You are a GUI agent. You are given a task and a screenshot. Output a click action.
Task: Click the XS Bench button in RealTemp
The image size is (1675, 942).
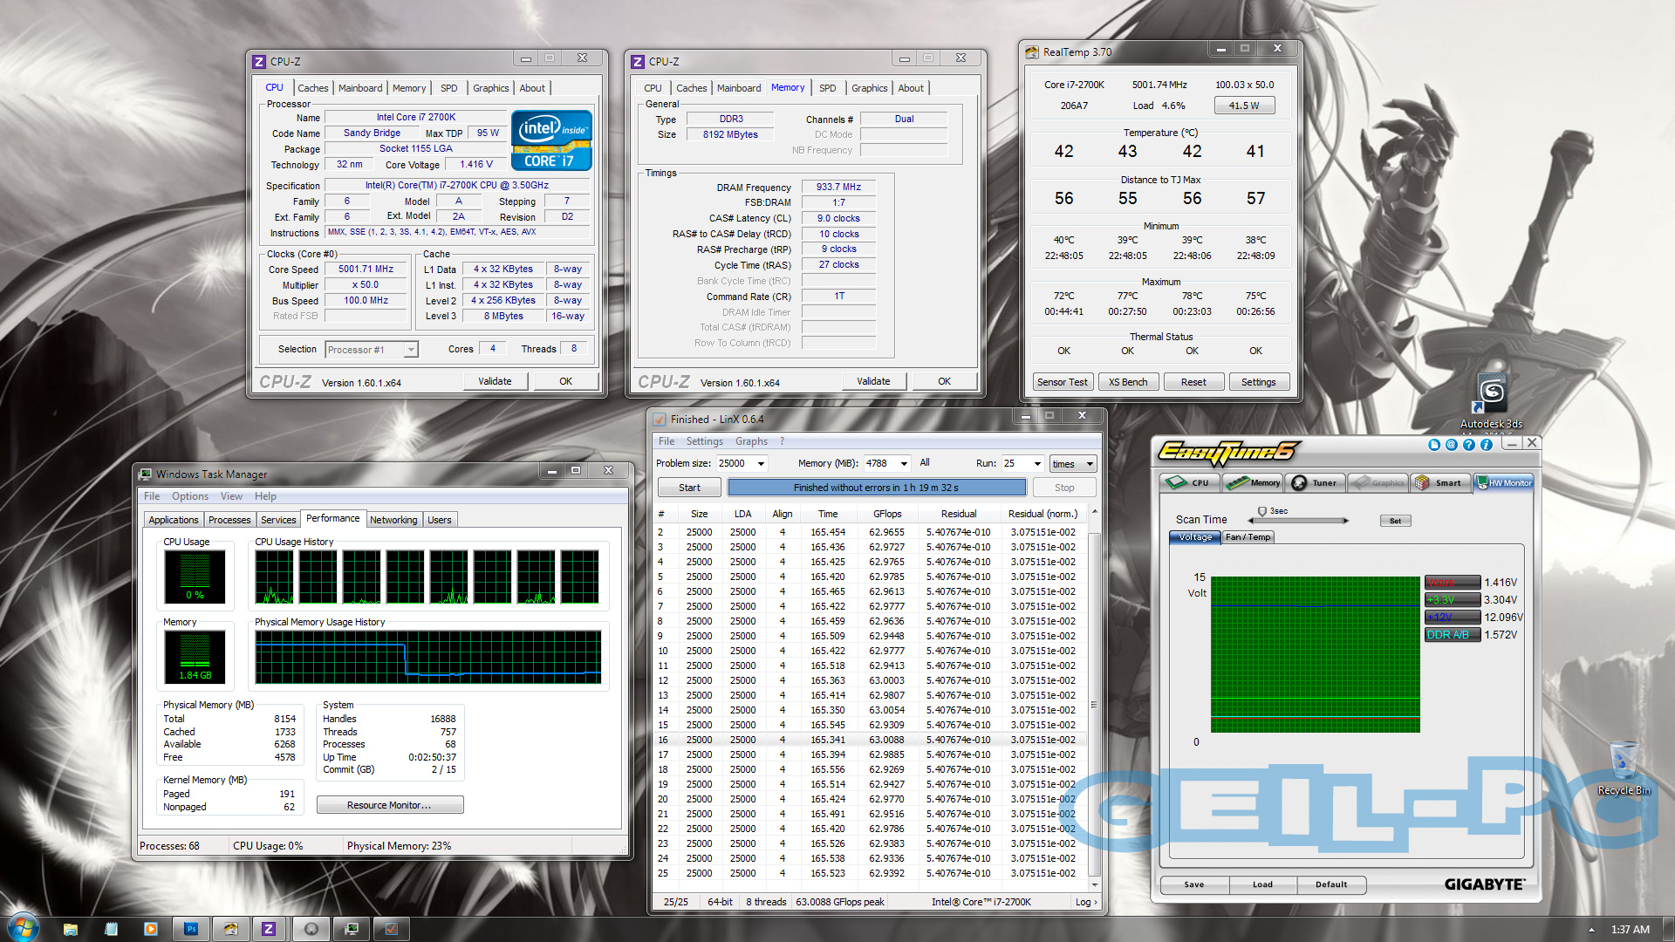[x=1127, y=382]
